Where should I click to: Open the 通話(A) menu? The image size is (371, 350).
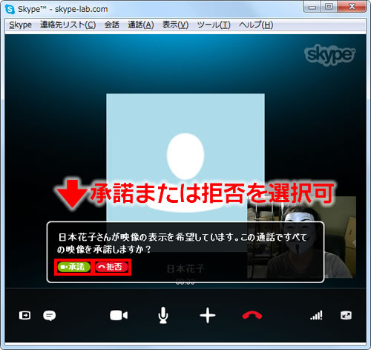coord(141,25)
